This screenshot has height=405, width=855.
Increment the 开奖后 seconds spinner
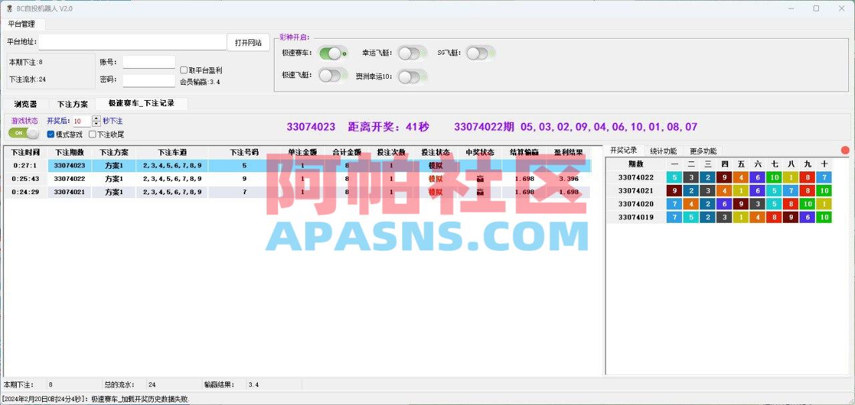[x=95, y=119]
